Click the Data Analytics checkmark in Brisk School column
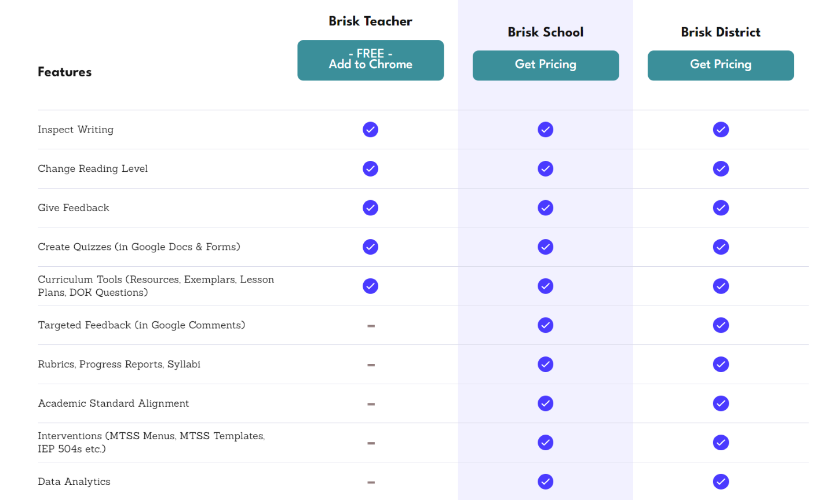This screenshot has height=500, width=840. (x=545, y=481)
